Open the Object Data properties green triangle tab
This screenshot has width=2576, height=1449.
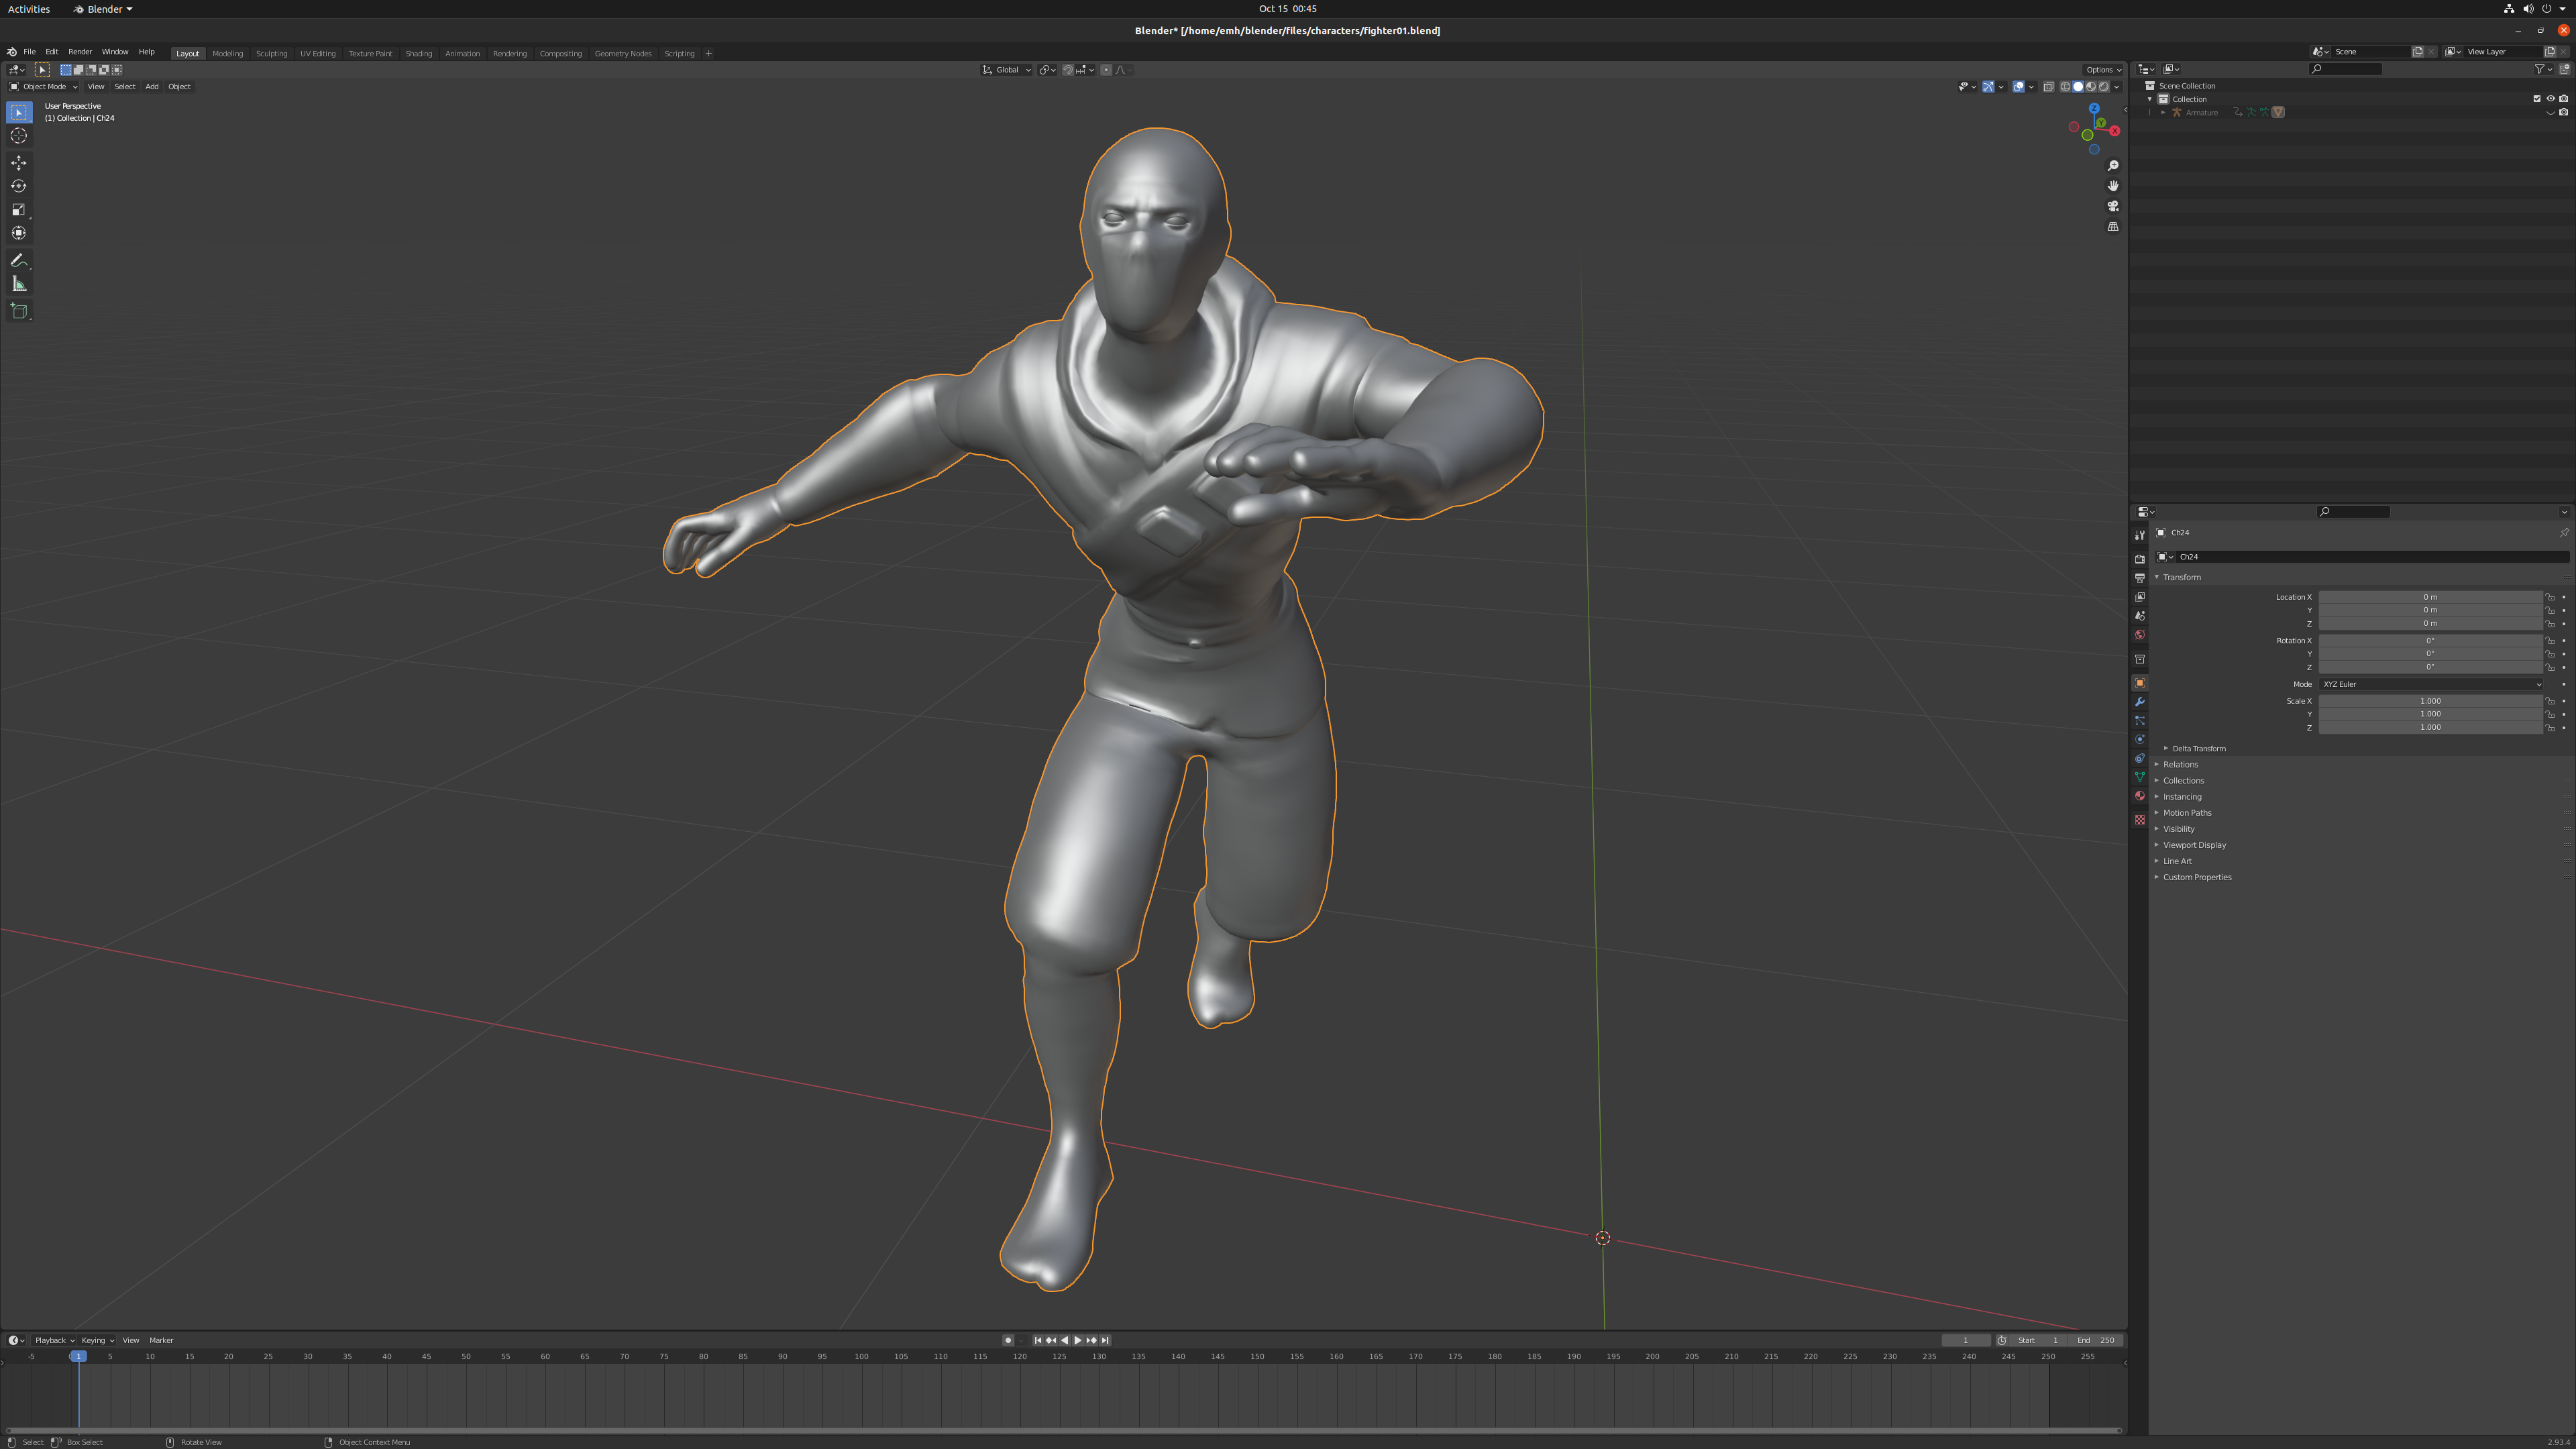(2139, 777)
